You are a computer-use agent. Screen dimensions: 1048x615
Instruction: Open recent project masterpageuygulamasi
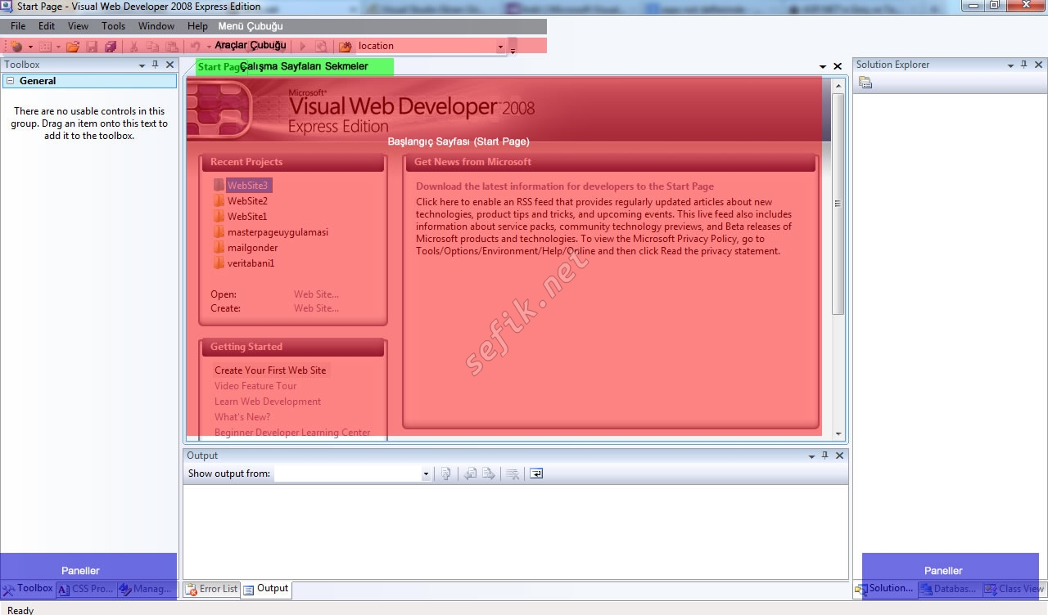(278, 232)
